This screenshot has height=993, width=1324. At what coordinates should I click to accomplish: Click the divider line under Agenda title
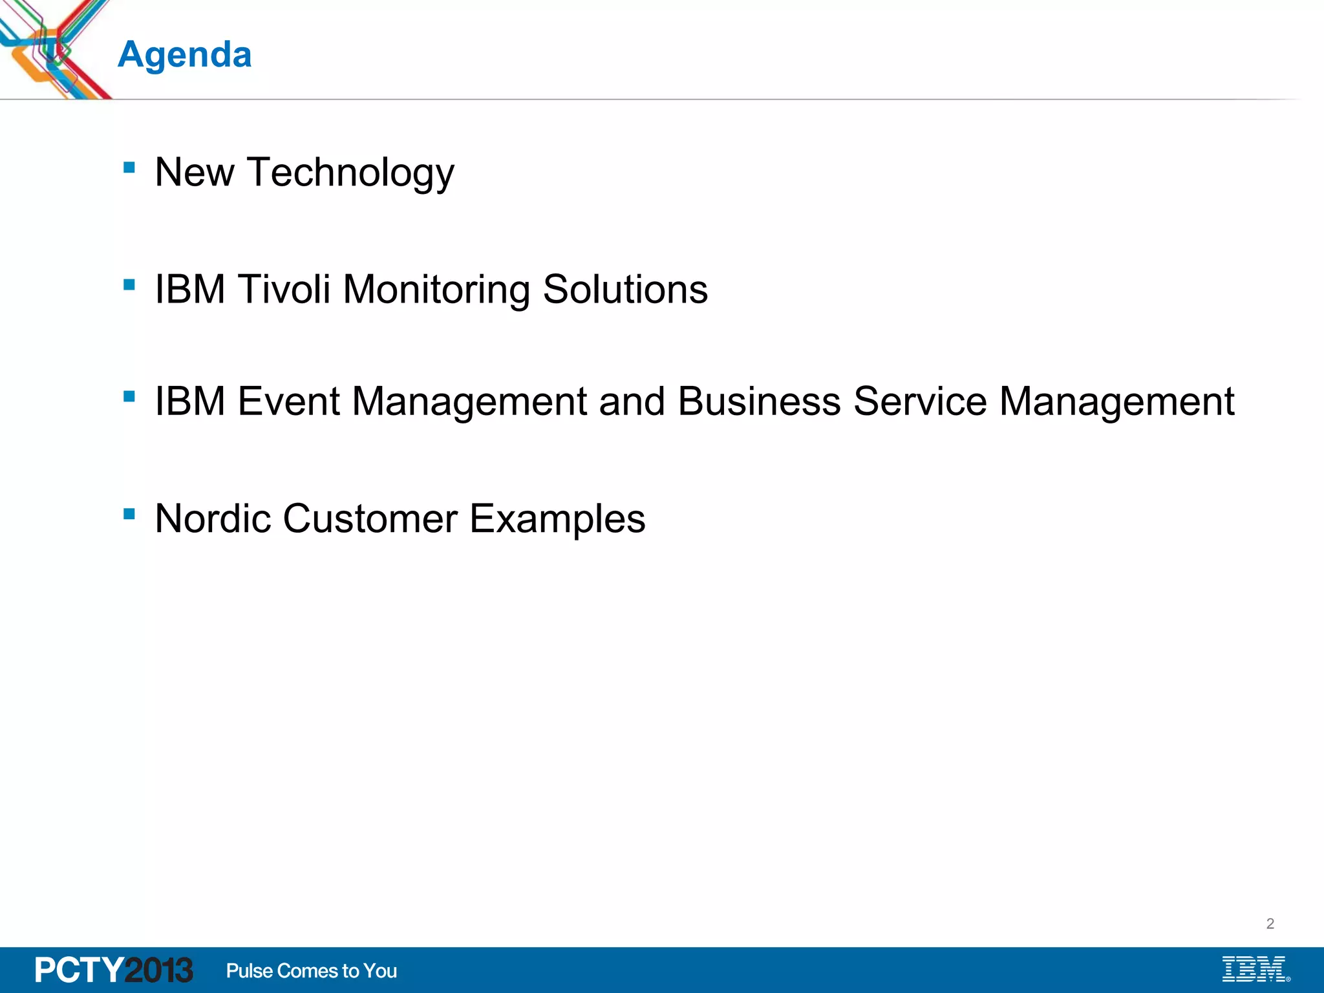coord(646,100)
